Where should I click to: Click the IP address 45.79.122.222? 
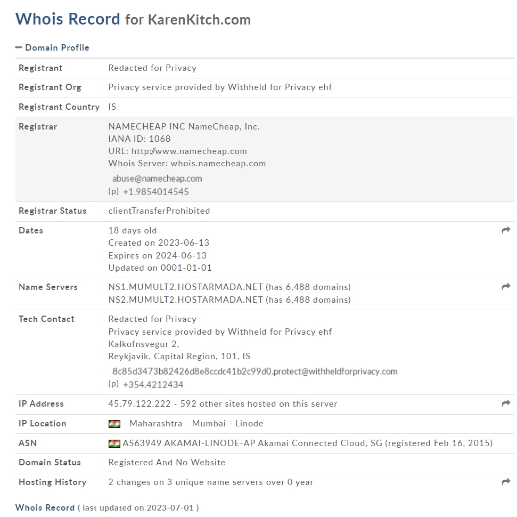[x=139, y=403]
